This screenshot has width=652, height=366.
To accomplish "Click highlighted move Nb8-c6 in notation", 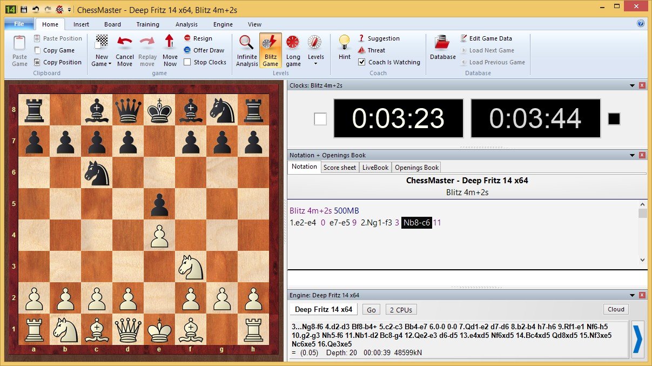I will (x=416, y=223).
